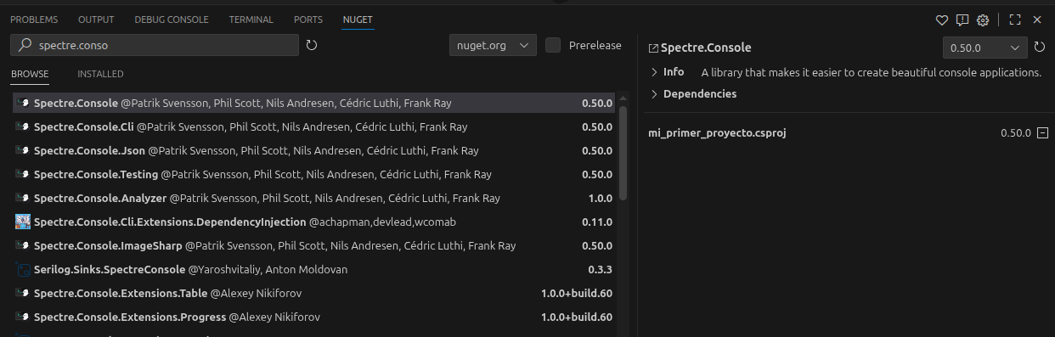Click the Spectre.Console.Analyzer package icon
Screen dimensions: 1055x337
(23, 199)
